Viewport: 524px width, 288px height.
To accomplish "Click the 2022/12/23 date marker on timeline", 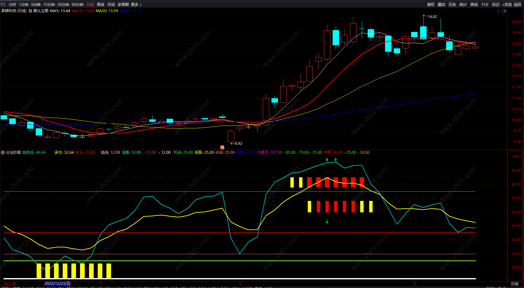I will tap(58, 284).
